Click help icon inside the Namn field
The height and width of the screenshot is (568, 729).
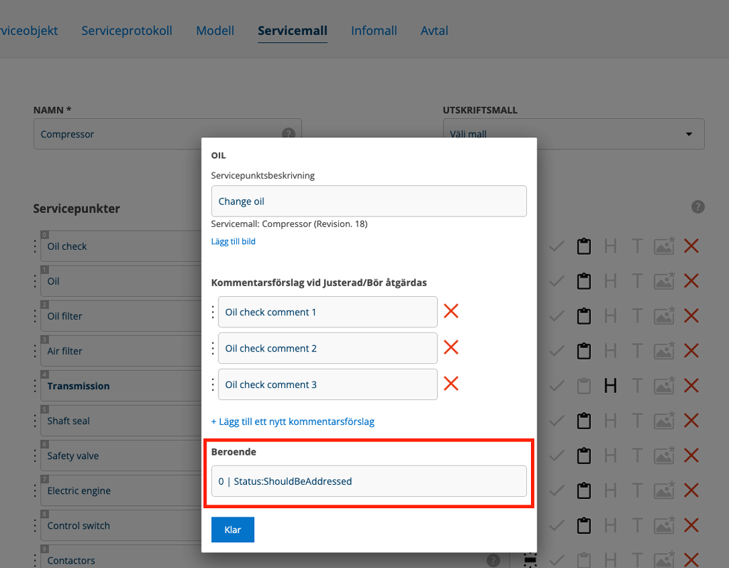[288, 134]
